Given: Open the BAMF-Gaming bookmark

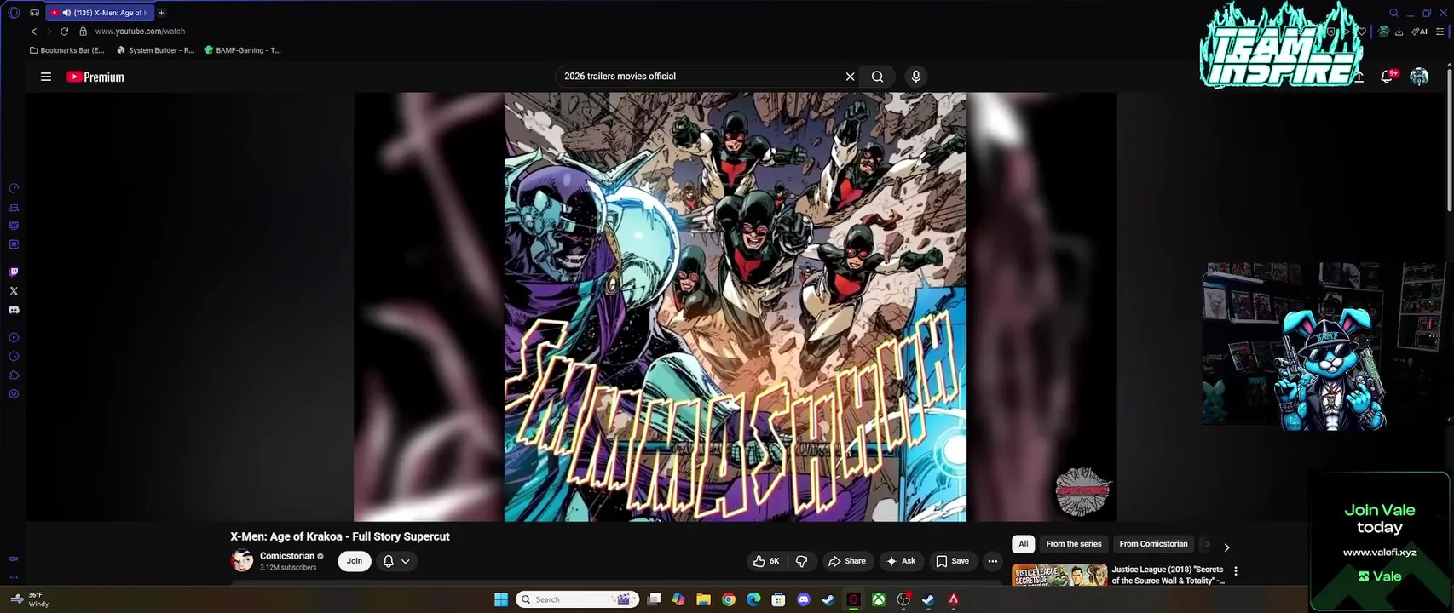Looking at the screenshot, I should click(243, 50).
